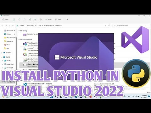Screen dimensions: 151x113
Task: Select Downloads under This PC
Action: click(x=9, y=68)
